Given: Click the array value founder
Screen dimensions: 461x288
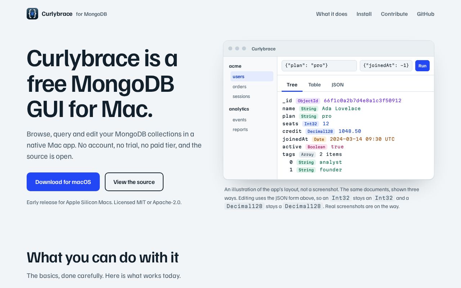Looking at the screenshot, I should pyautogui.click(x=331, y=170).
